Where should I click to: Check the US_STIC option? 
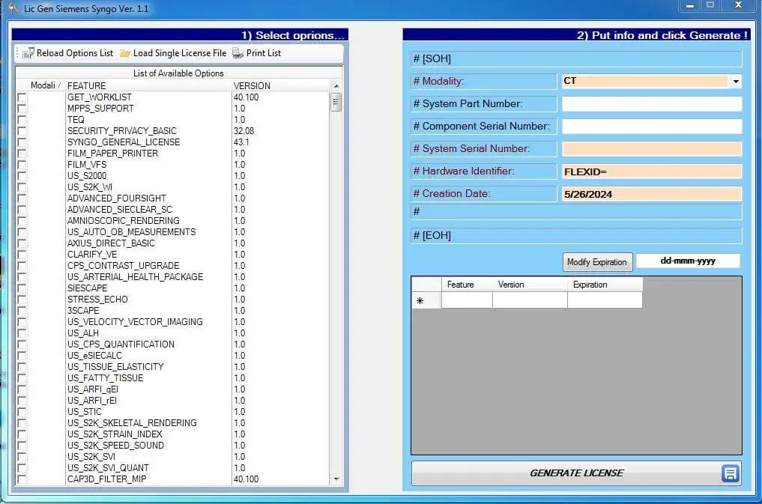[x=22, y=411]
